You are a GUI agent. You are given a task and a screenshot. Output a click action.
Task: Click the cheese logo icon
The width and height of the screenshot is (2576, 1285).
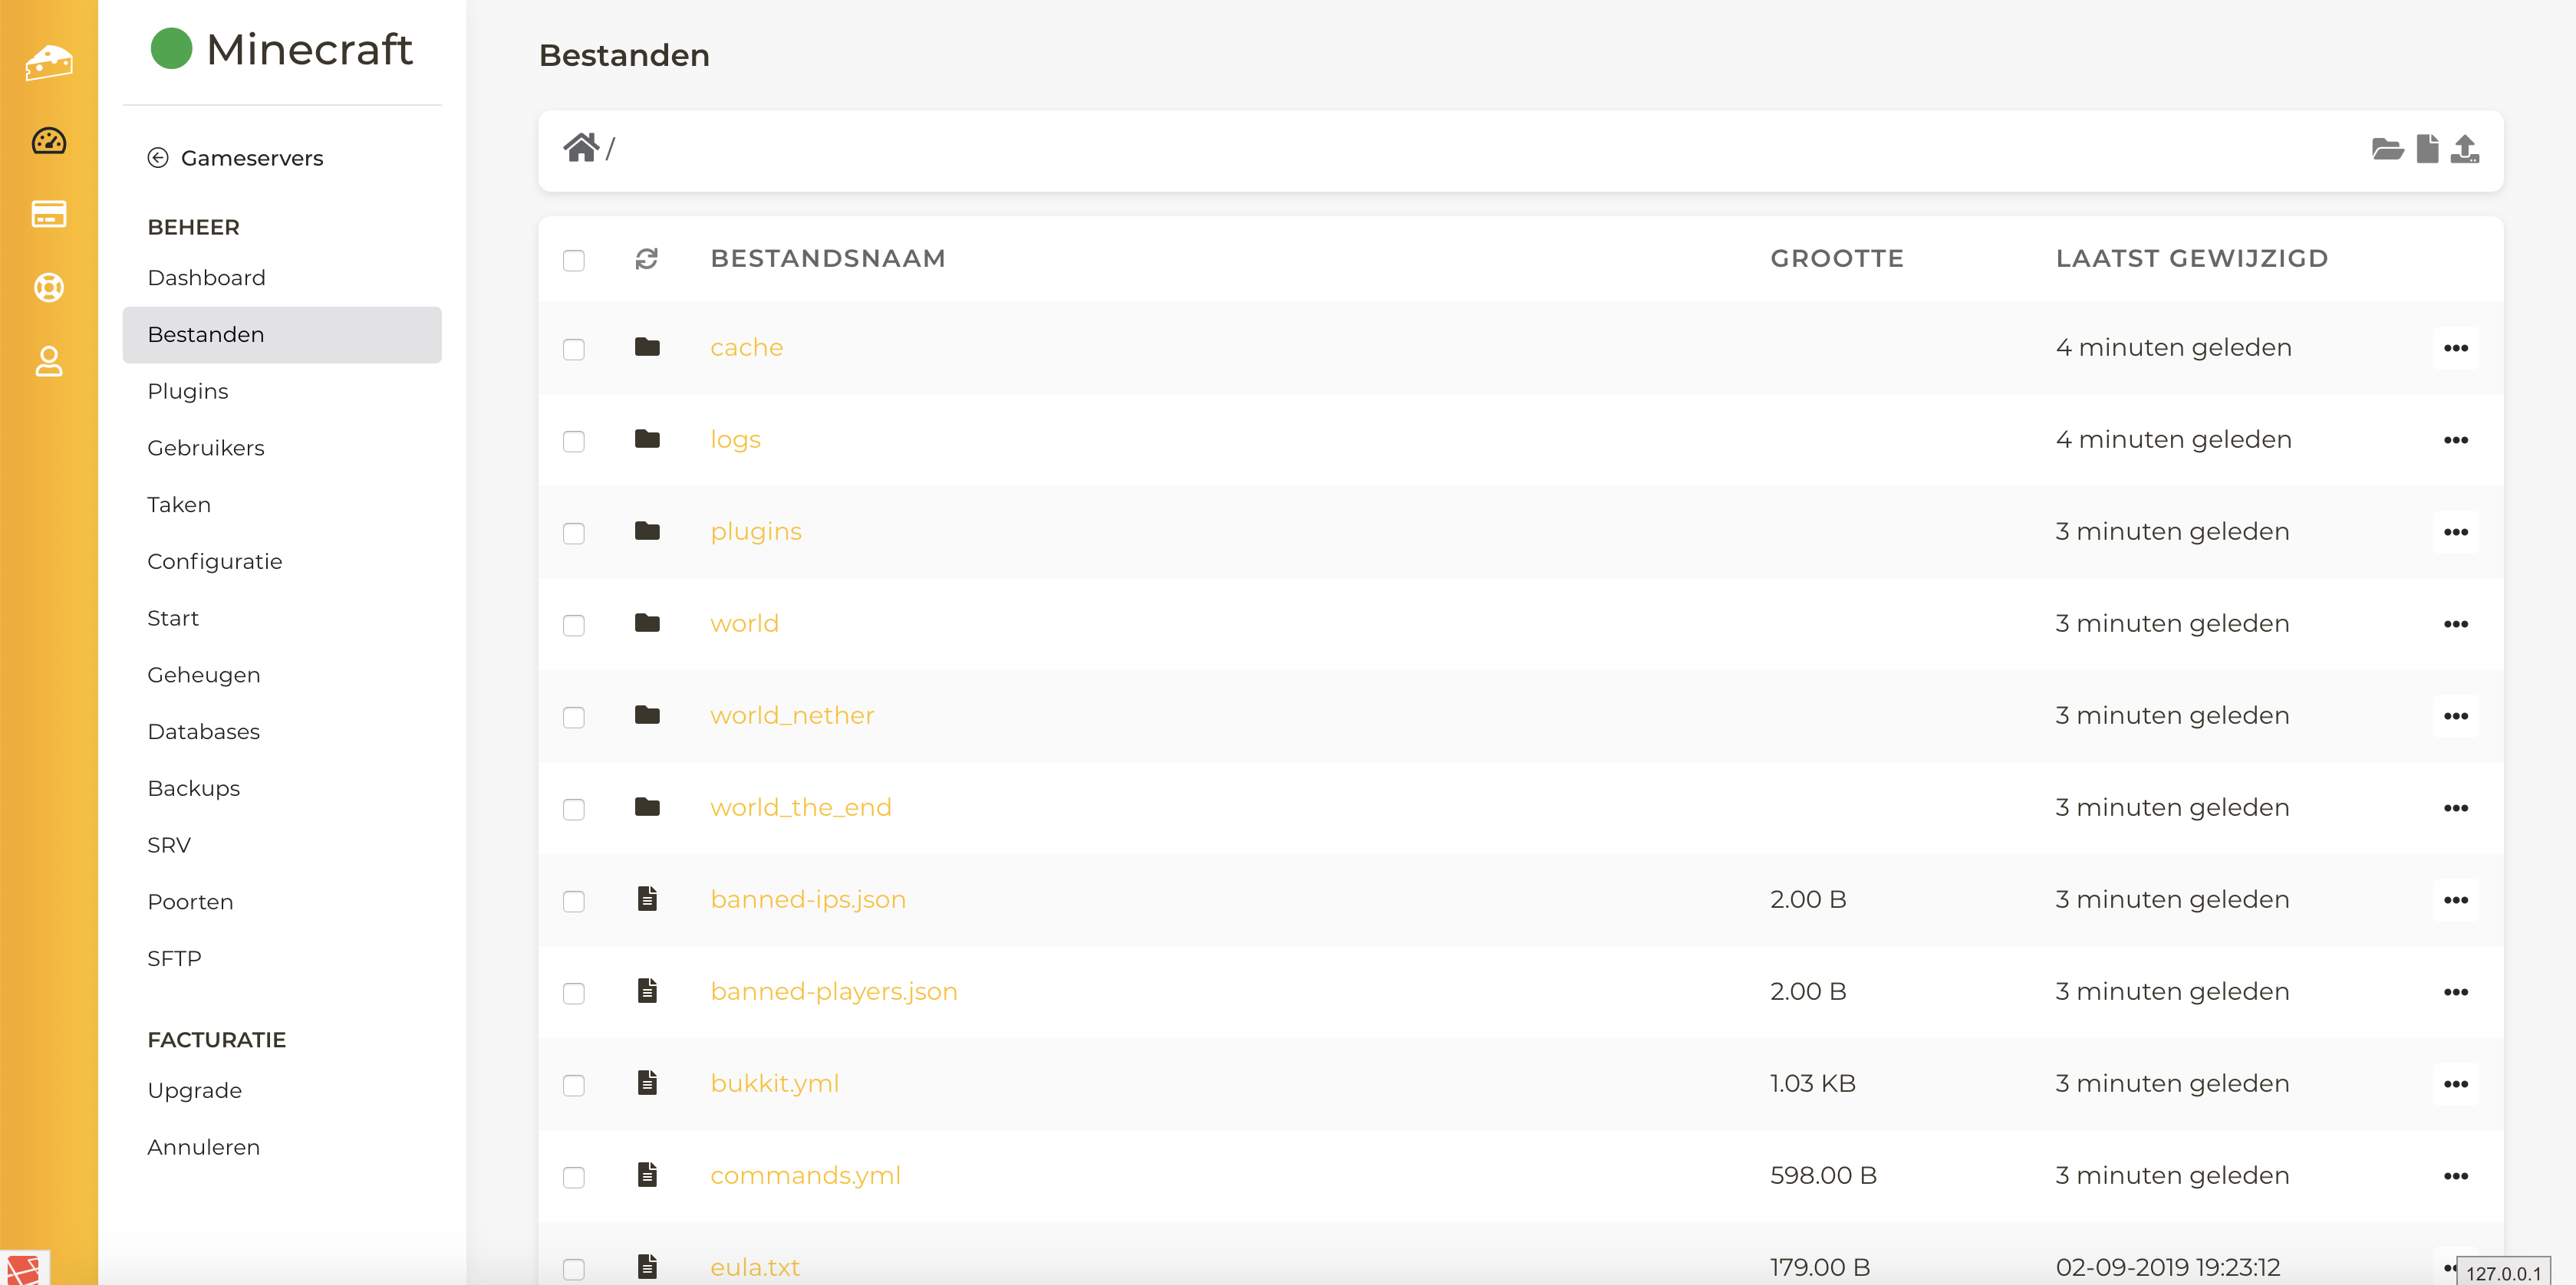[48, 63]
